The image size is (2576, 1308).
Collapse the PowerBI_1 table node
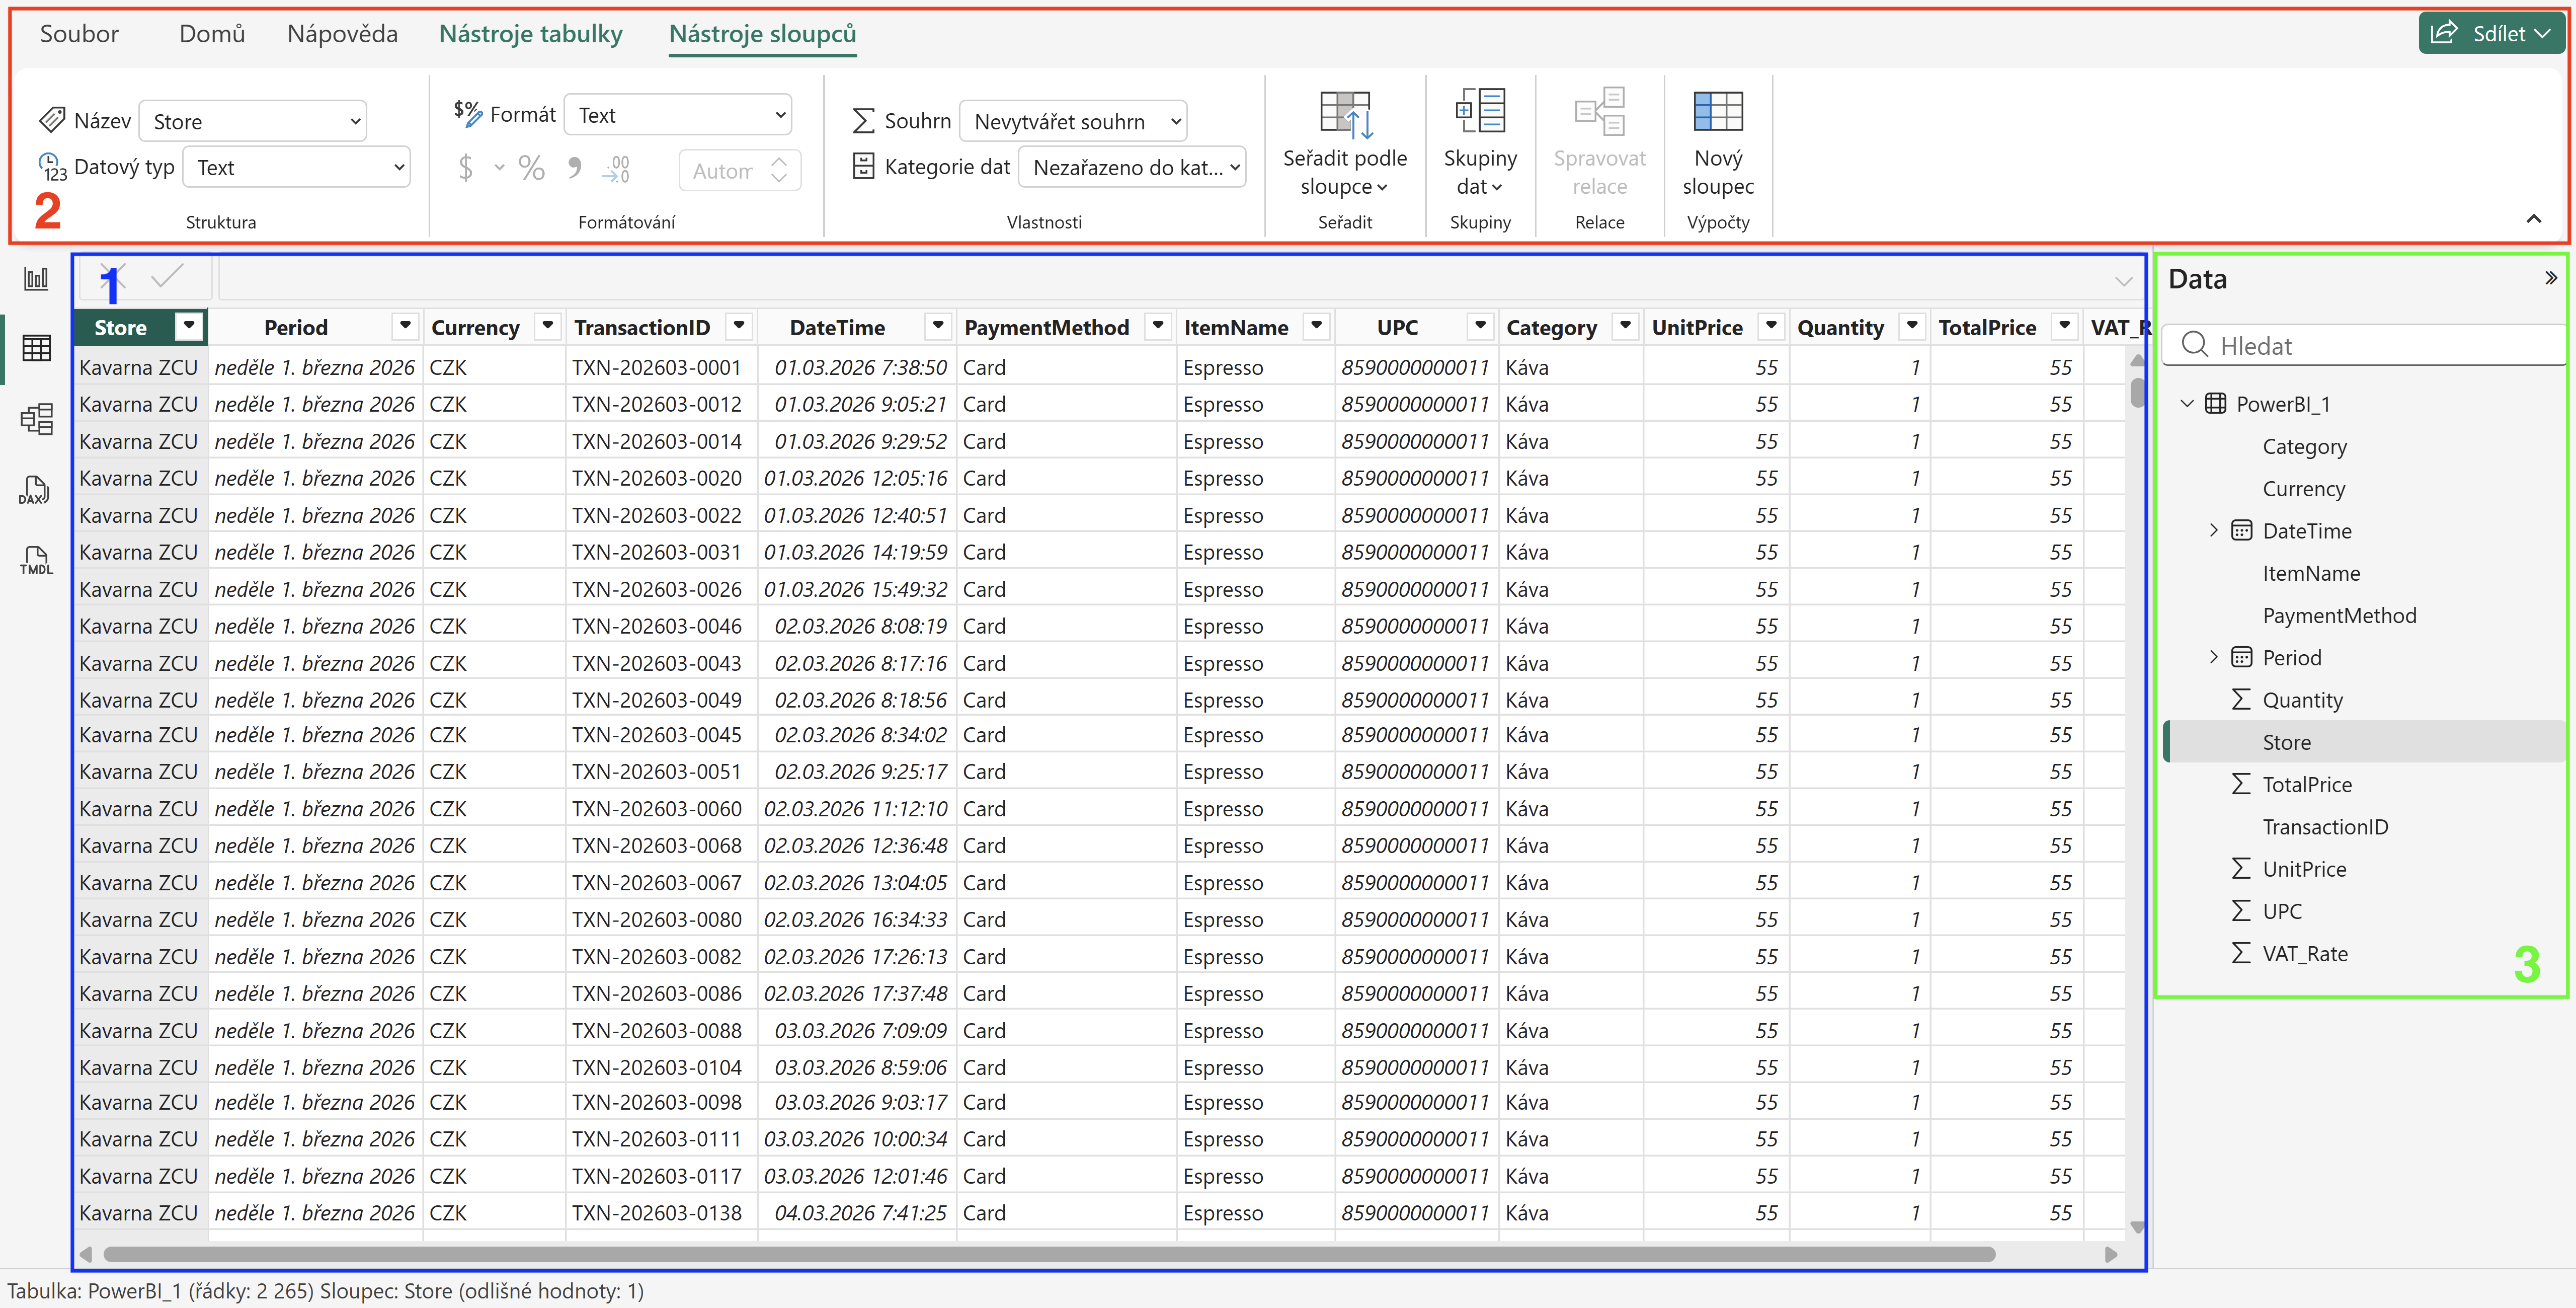coord(2187,404)
